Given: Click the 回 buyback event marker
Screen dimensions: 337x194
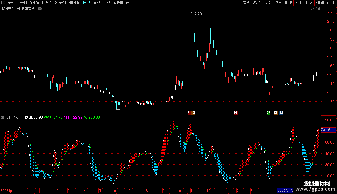Looking at the screenshot, I should [276, 113].
